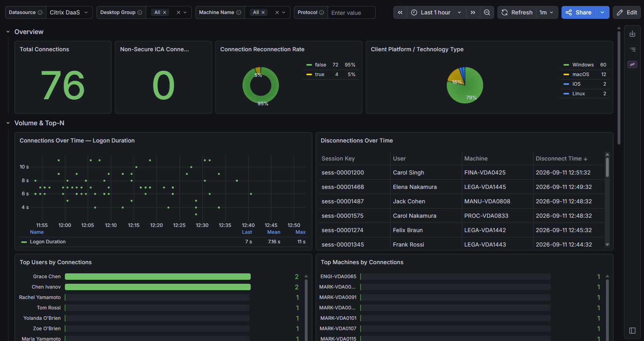This screenshot has height=341, width=644.
Task: Click the dock pane icon at sidebar bottom
Action: point(632,331)
